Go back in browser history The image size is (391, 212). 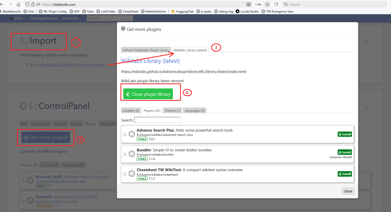pos(2,4)
